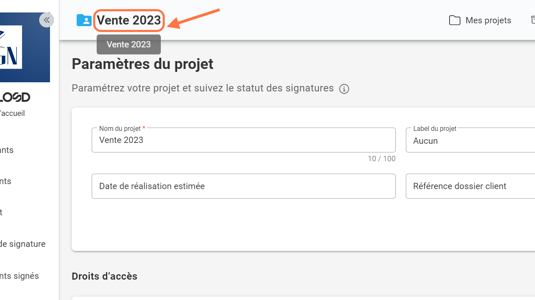Open the 'de signature' sidebar item
This screenshot has width=535, height=300.
point(22,244)
